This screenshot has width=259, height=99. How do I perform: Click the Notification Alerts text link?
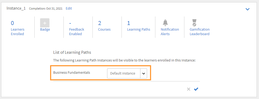click(x=170, y=32)
